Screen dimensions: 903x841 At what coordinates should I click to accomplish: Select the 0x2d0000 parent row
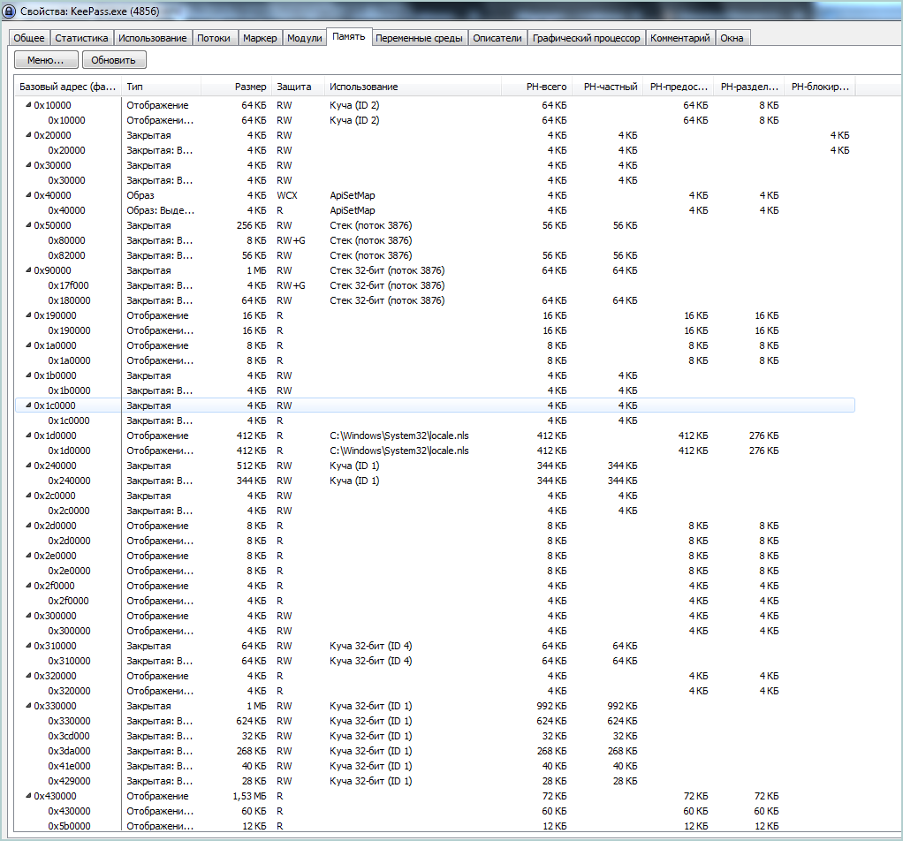pyautogui.click(x=435, y=526)
